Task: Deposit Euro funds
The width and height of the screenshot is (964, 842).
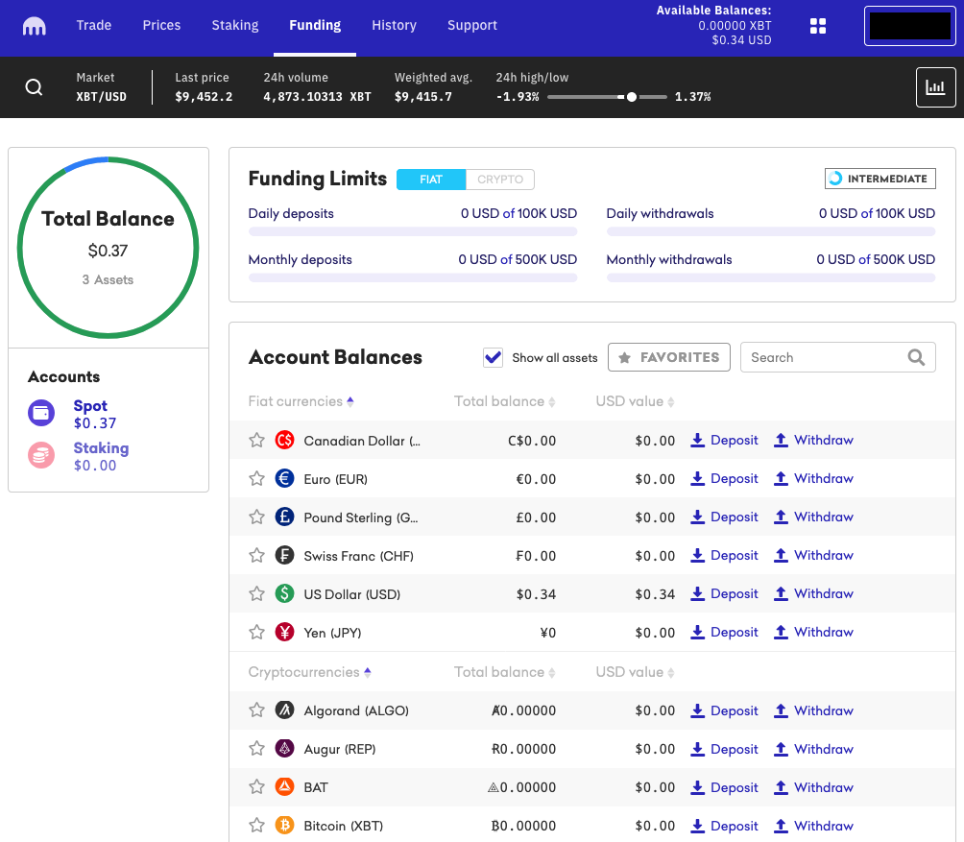Action: 724,478
